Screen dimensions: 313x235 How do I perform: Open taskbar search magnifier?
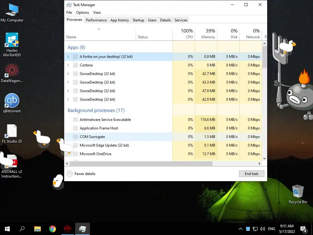click(x=22, y=229)
